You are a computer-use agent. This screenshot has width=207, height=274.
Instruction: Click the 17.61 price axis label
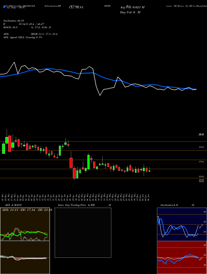point(202,162)
